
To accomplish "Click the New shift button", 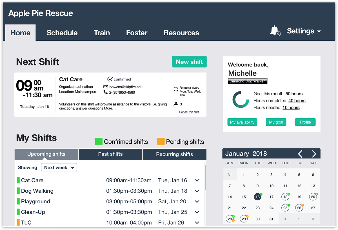I will pos(189,62).
